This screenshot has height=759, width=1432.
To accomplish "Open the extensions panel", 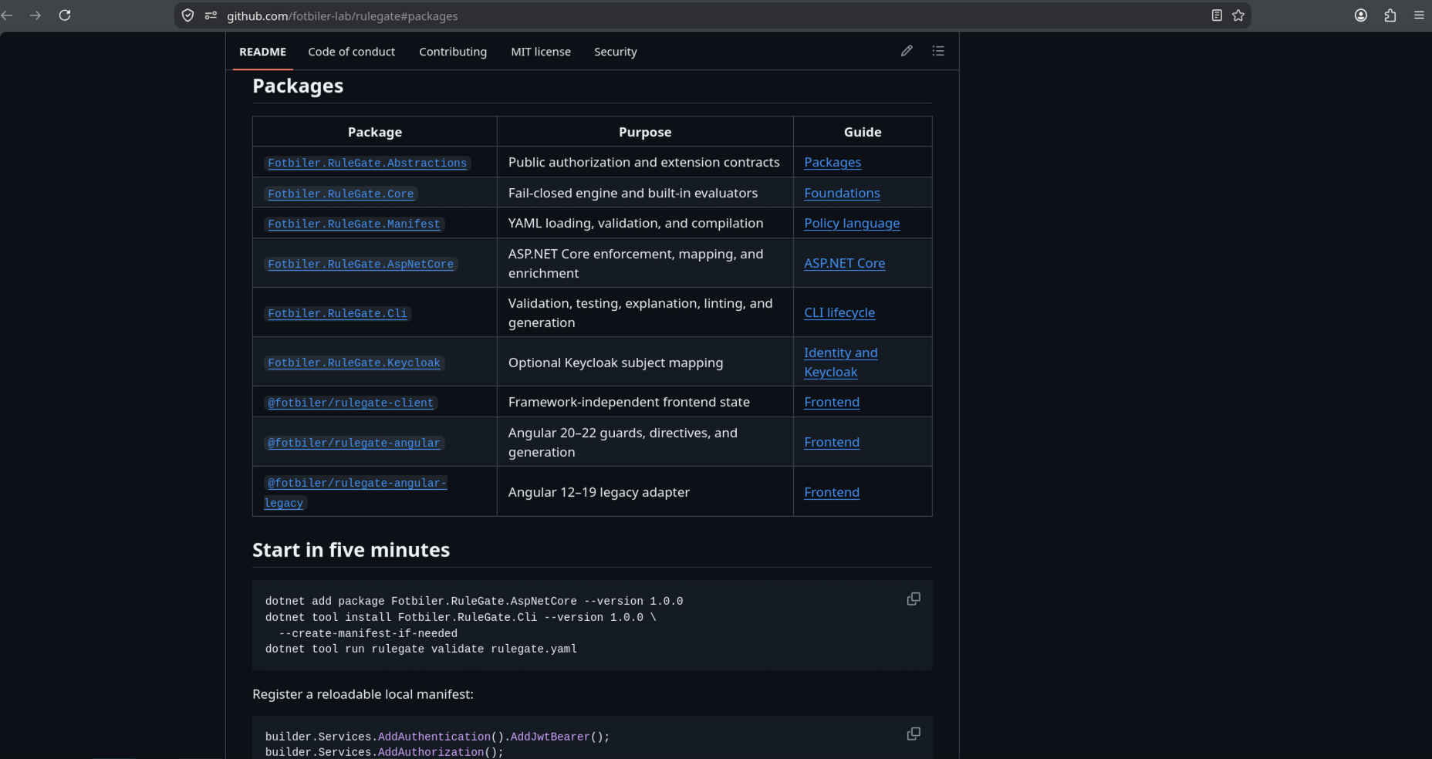I will pos(1390,15).
